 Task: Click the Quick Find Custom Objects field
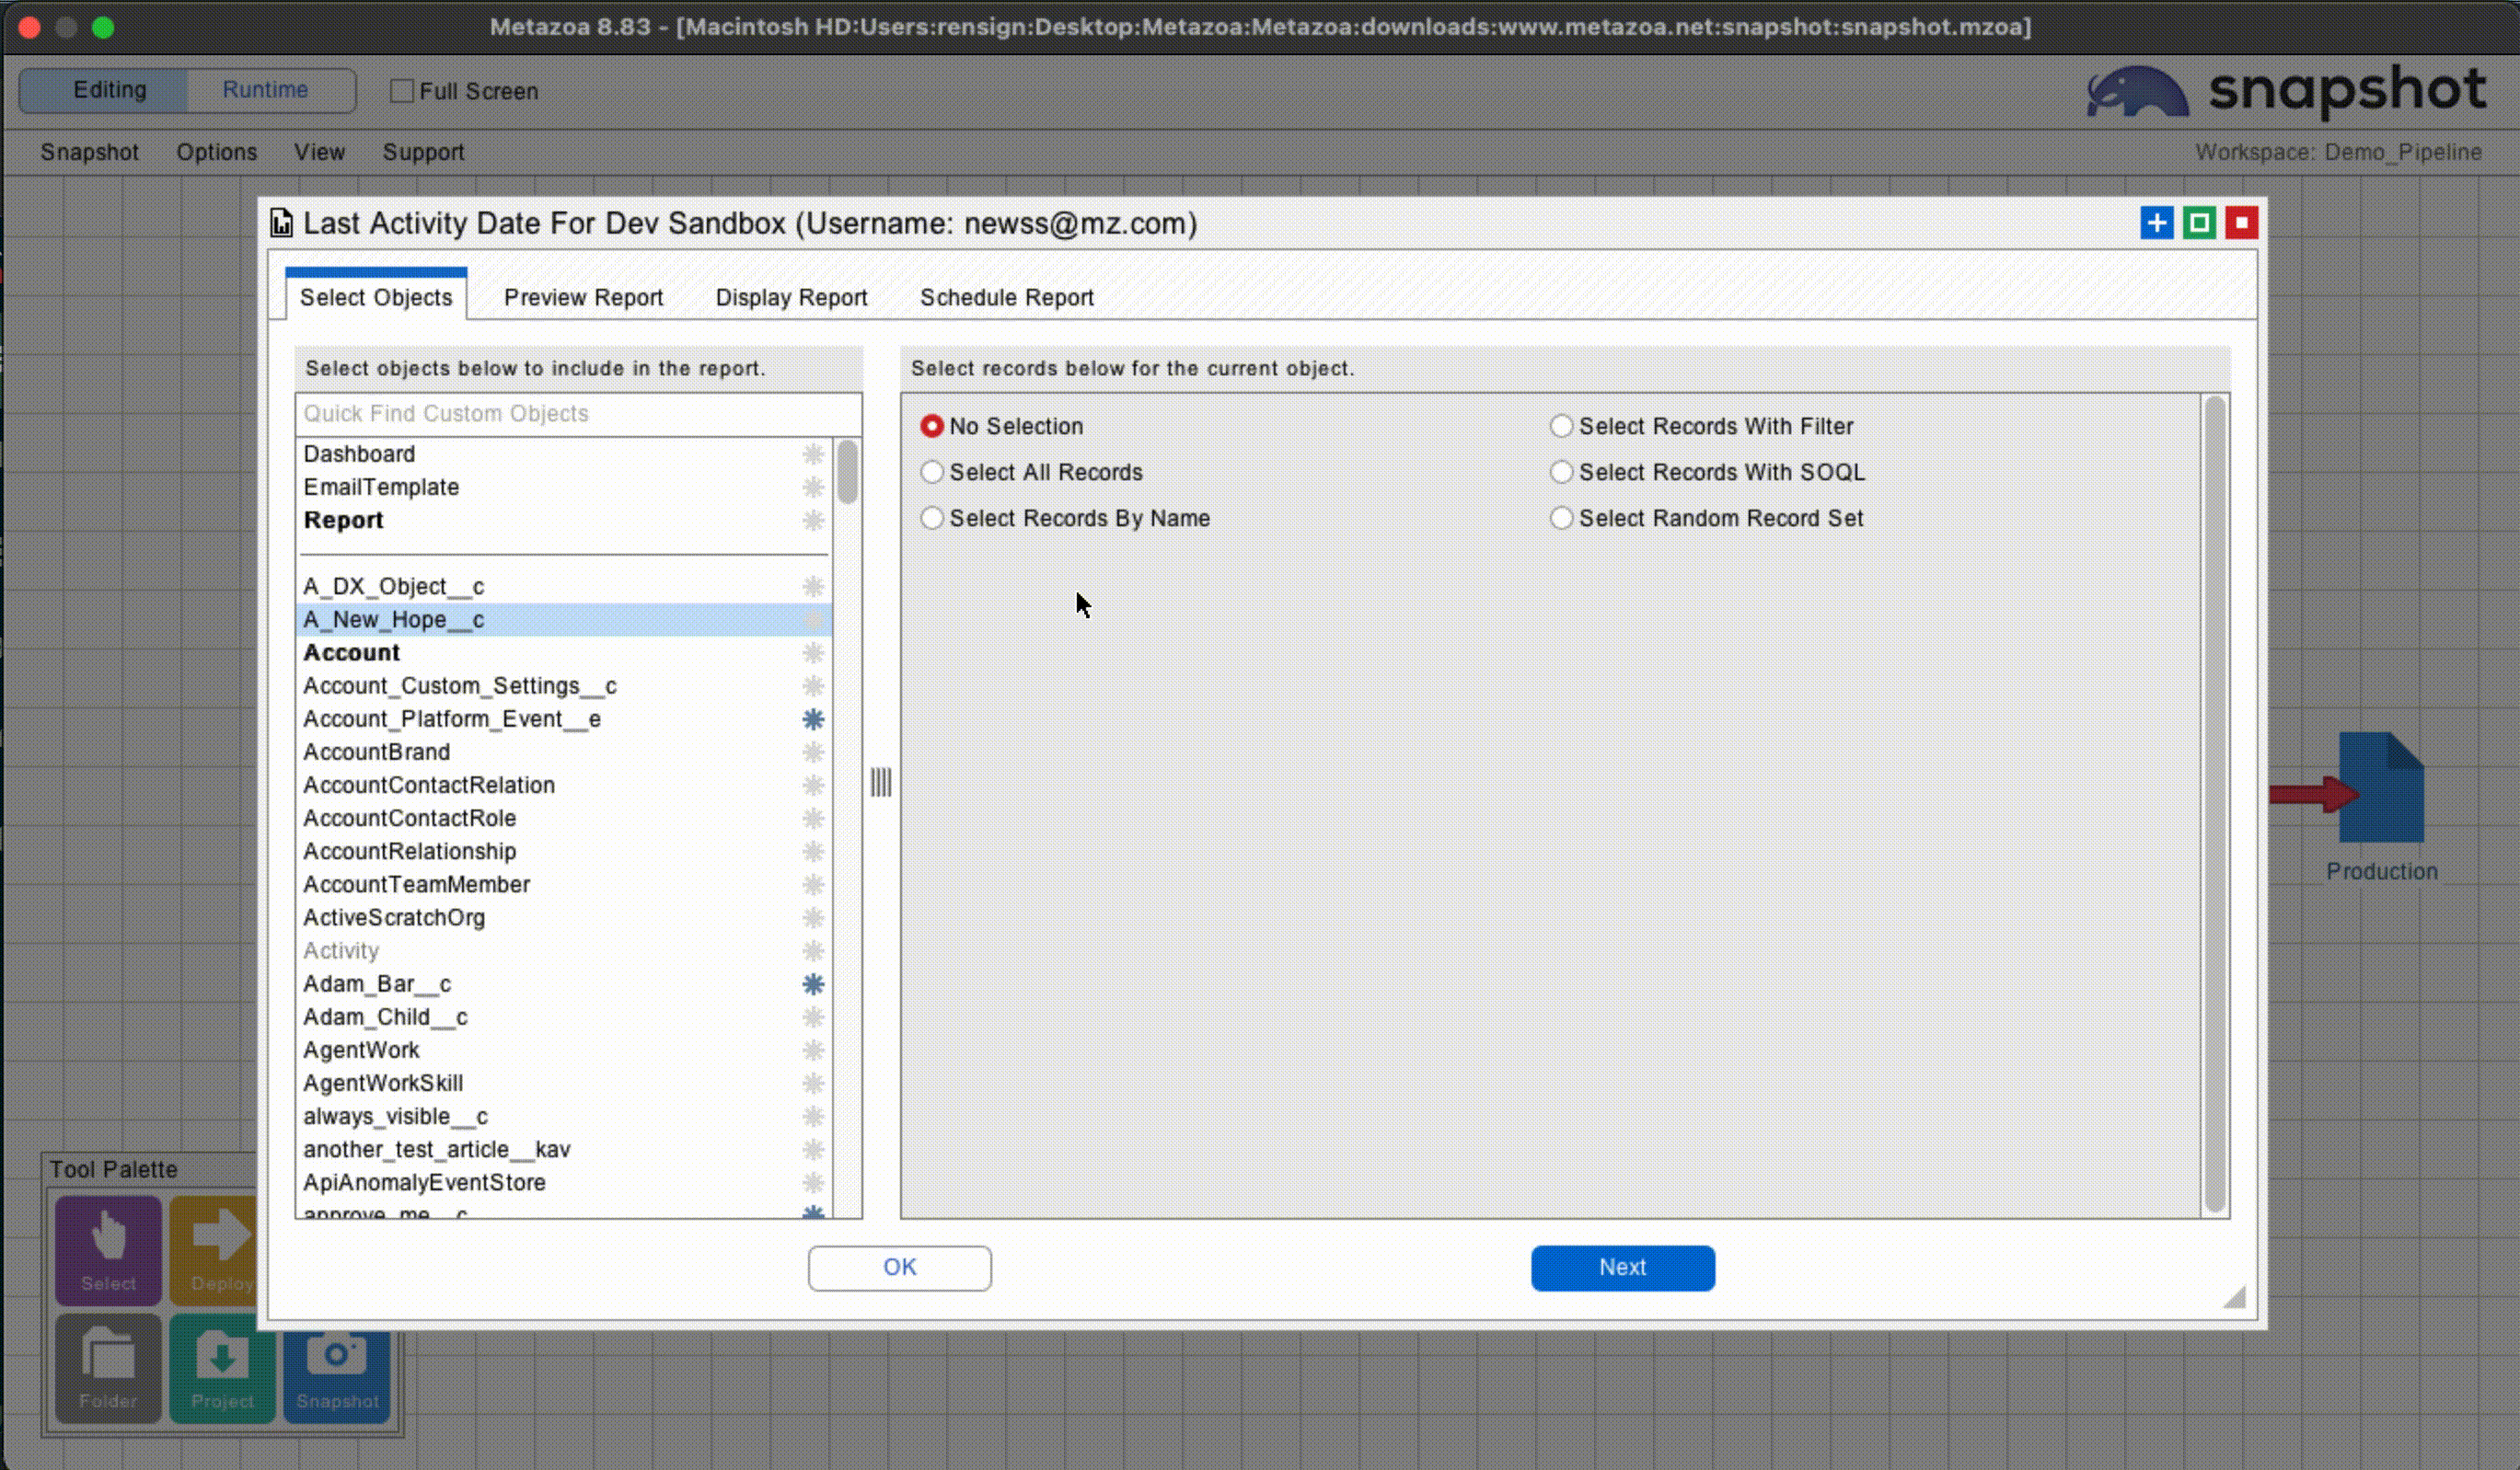click(x=578, y=414)
